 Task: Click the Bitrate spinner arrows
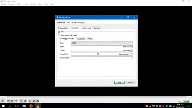[x=131, y=47]
